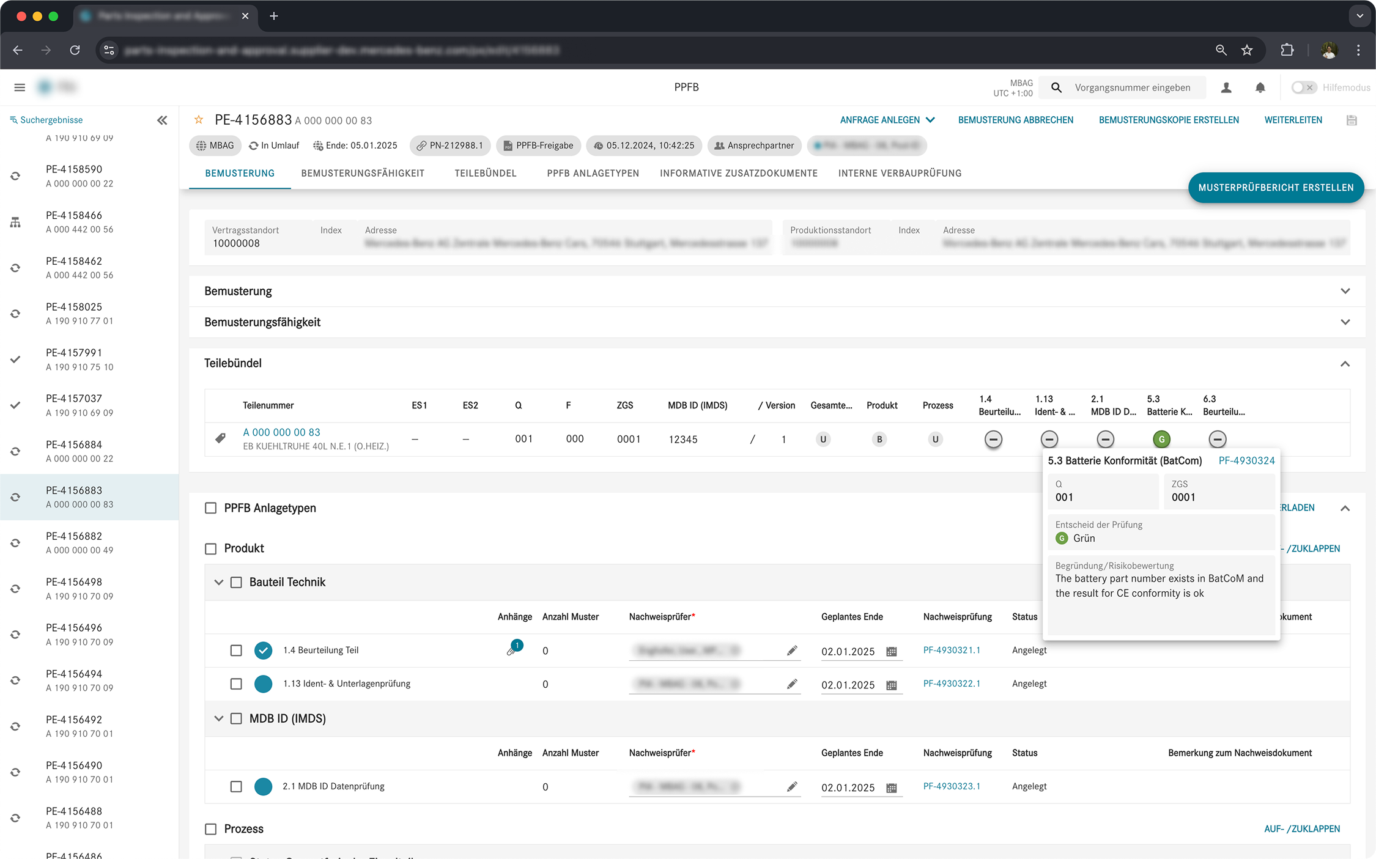Check the Produkt checkbox
This screenshot has width=1376, height=859.
pos(211,549)
